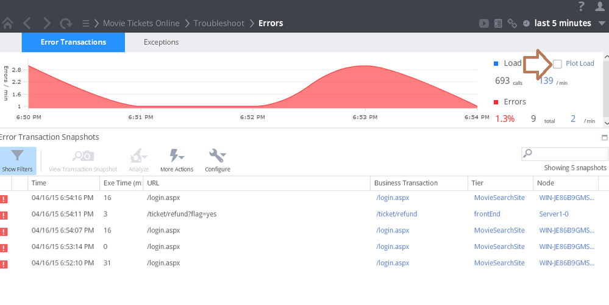Open Troubleshoot breadcrumb
Viewport: 609px width, 305px height.
pos(219,23)
